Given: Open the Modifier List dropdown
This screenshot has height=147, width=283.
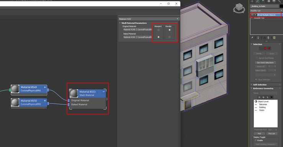Looking at the screenshot, I should pos(267,11).
